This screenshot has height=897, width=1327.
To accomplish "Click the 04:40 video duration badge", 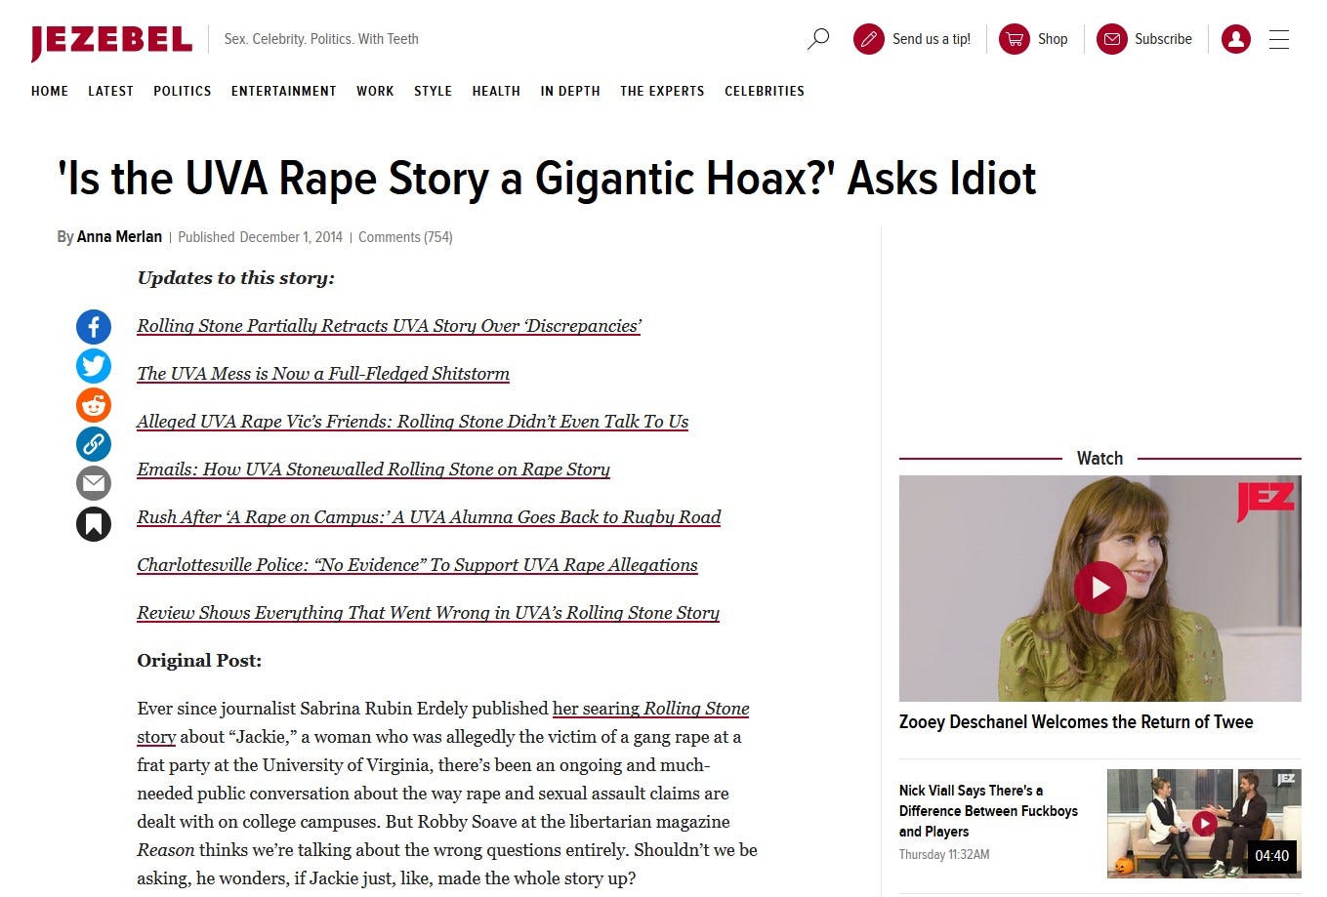I will coord(1271,856).
